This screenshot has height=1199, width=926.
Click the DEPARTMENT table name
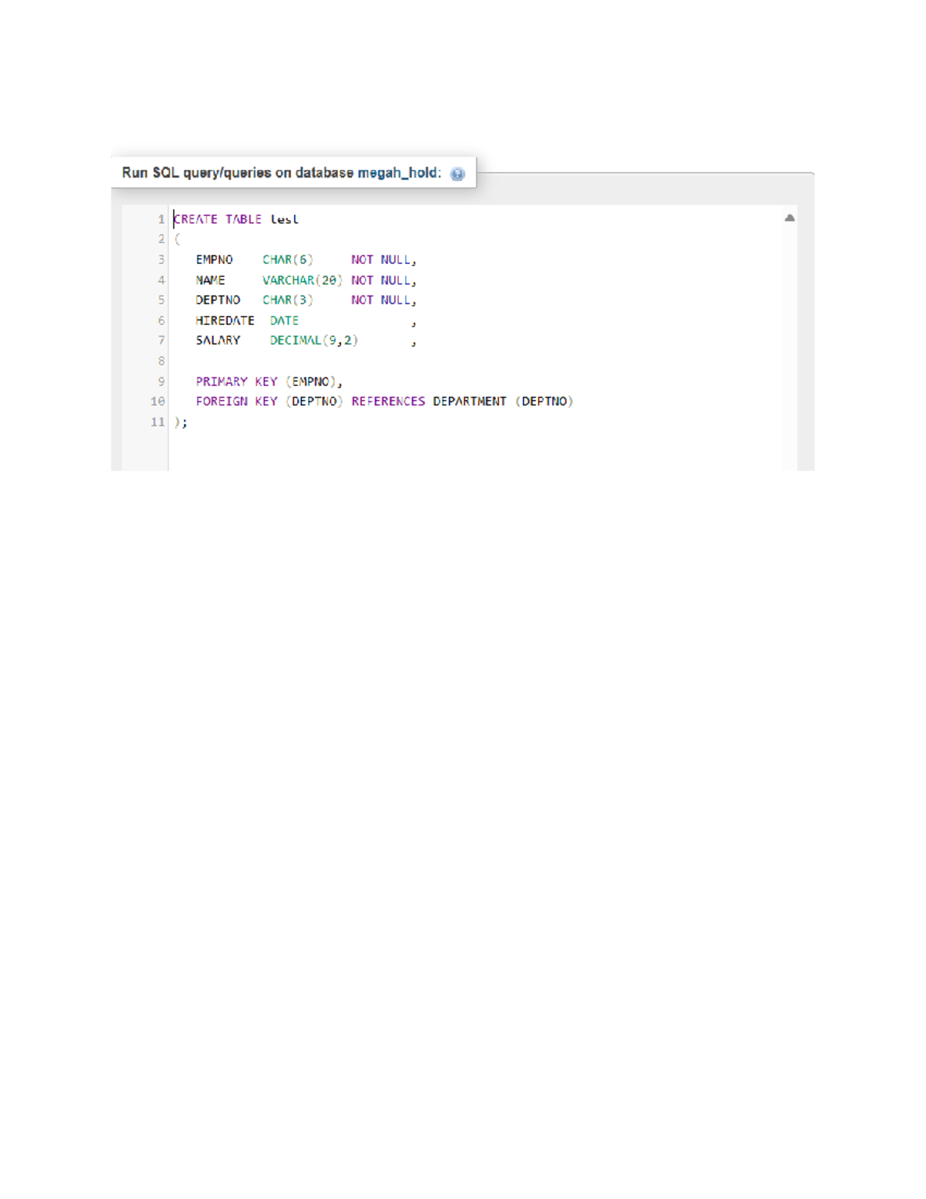point(469,401)
